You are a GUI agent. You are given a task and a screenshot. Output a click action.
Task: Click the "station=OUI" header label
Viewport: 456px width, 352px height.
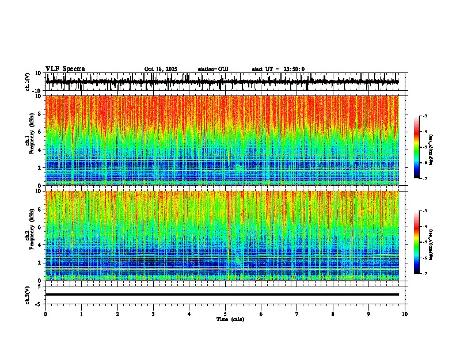click(213, 69)
